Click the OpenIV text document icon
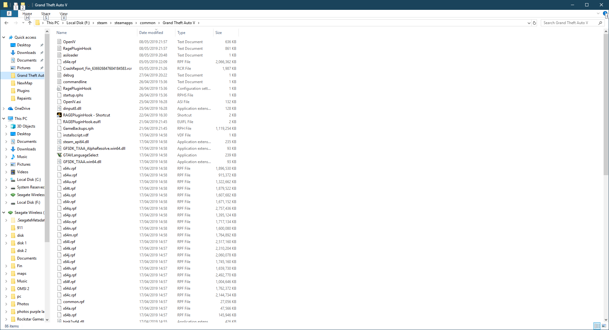 tap(59, 42)
